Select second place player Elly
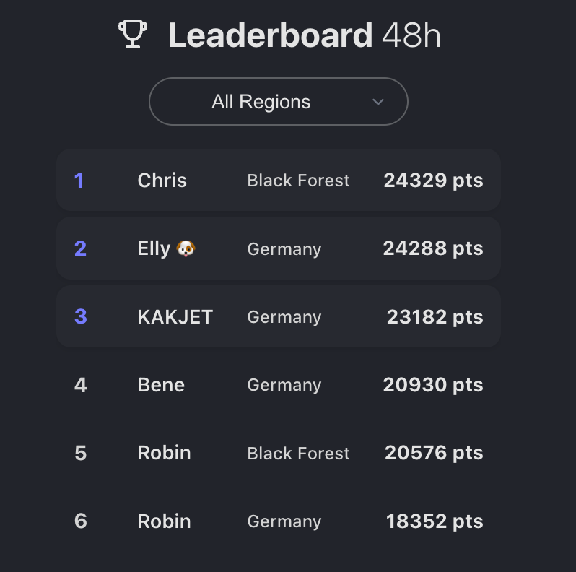576x572 pixels. point(154,248)
